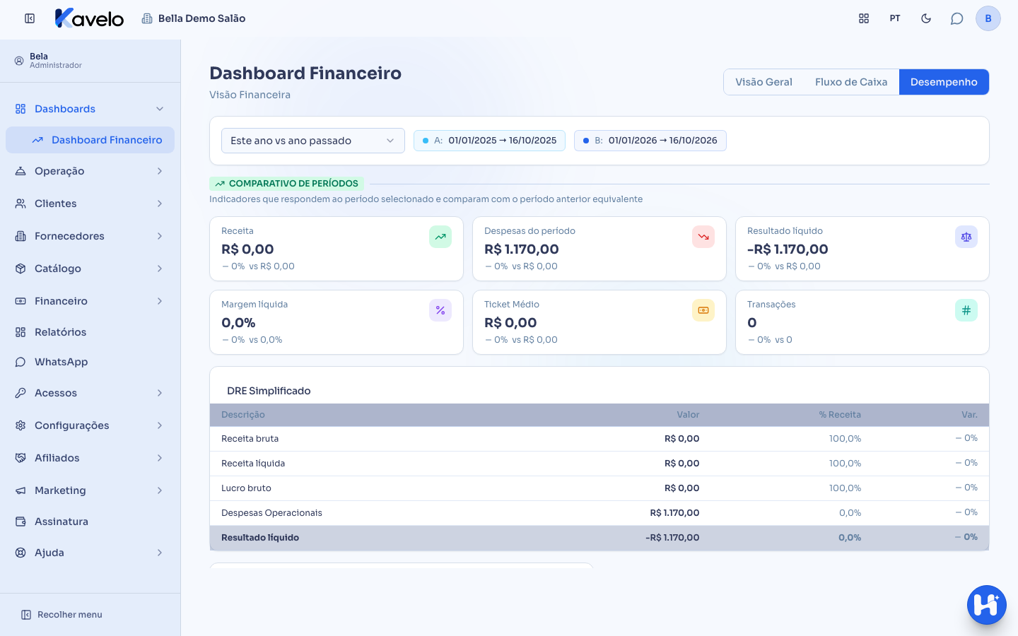Click period A date range chip
This screenshot has width=1018, height=636.
(x=490, y=141)
